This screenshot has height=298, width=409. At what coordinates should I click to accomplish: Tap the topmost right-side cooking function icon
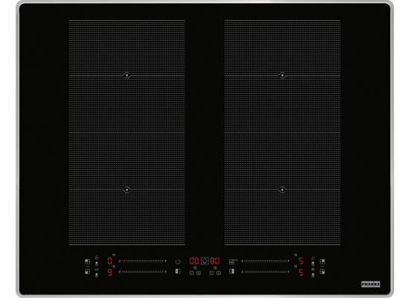313,258
